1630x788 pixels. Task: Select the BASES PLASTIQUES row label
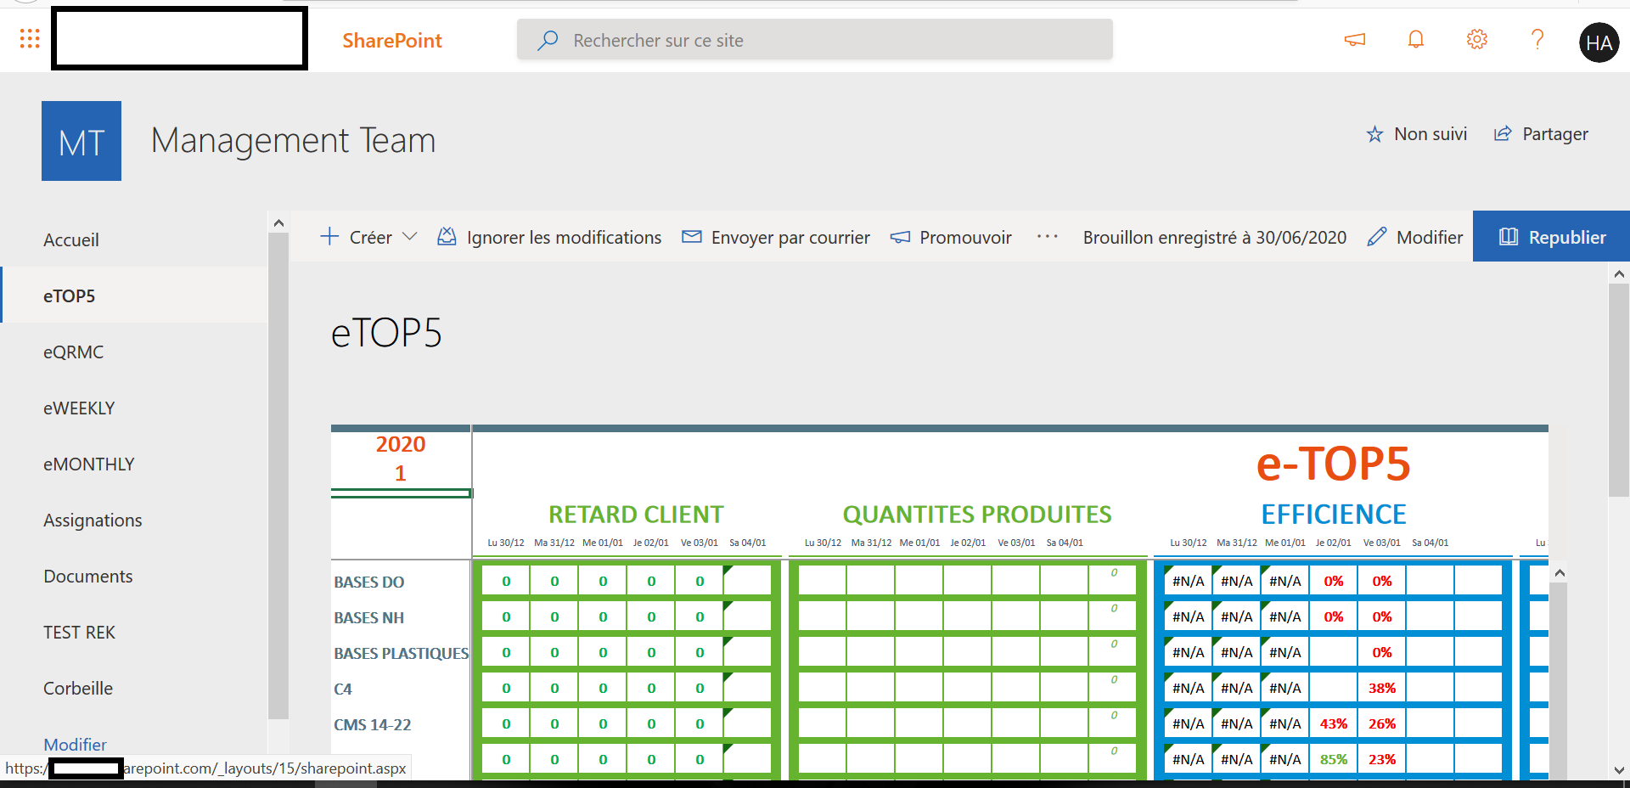pyautogui.click(x=401, y=654)
